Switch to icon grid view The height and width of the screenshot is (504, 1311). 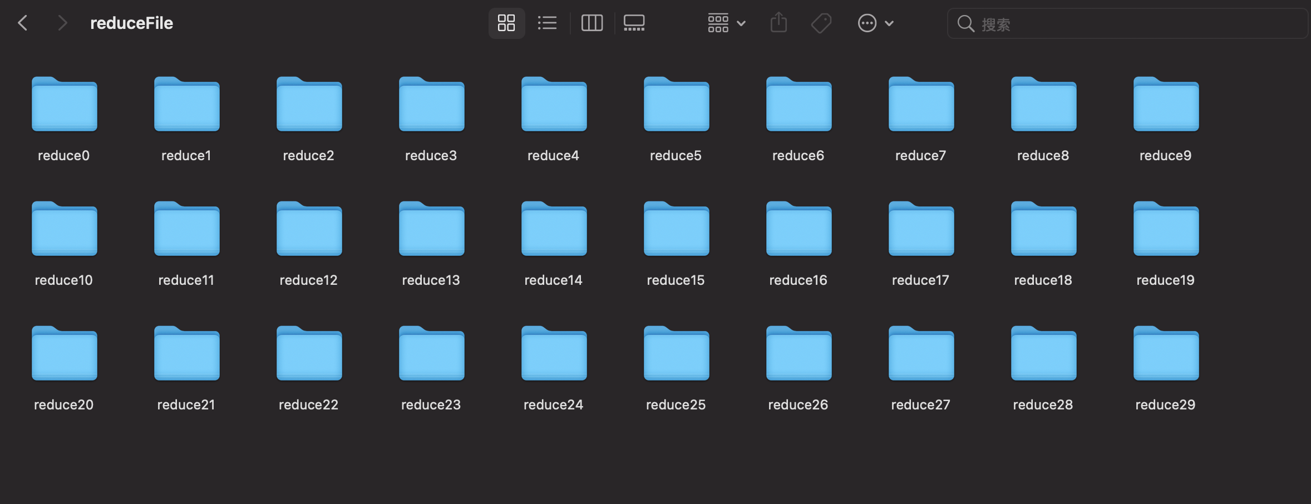click(x=506, y=23)
